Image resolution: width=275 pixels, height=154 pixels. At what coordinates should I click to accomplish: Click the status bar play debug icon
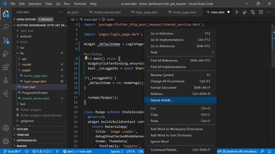[x=57, y=151]
